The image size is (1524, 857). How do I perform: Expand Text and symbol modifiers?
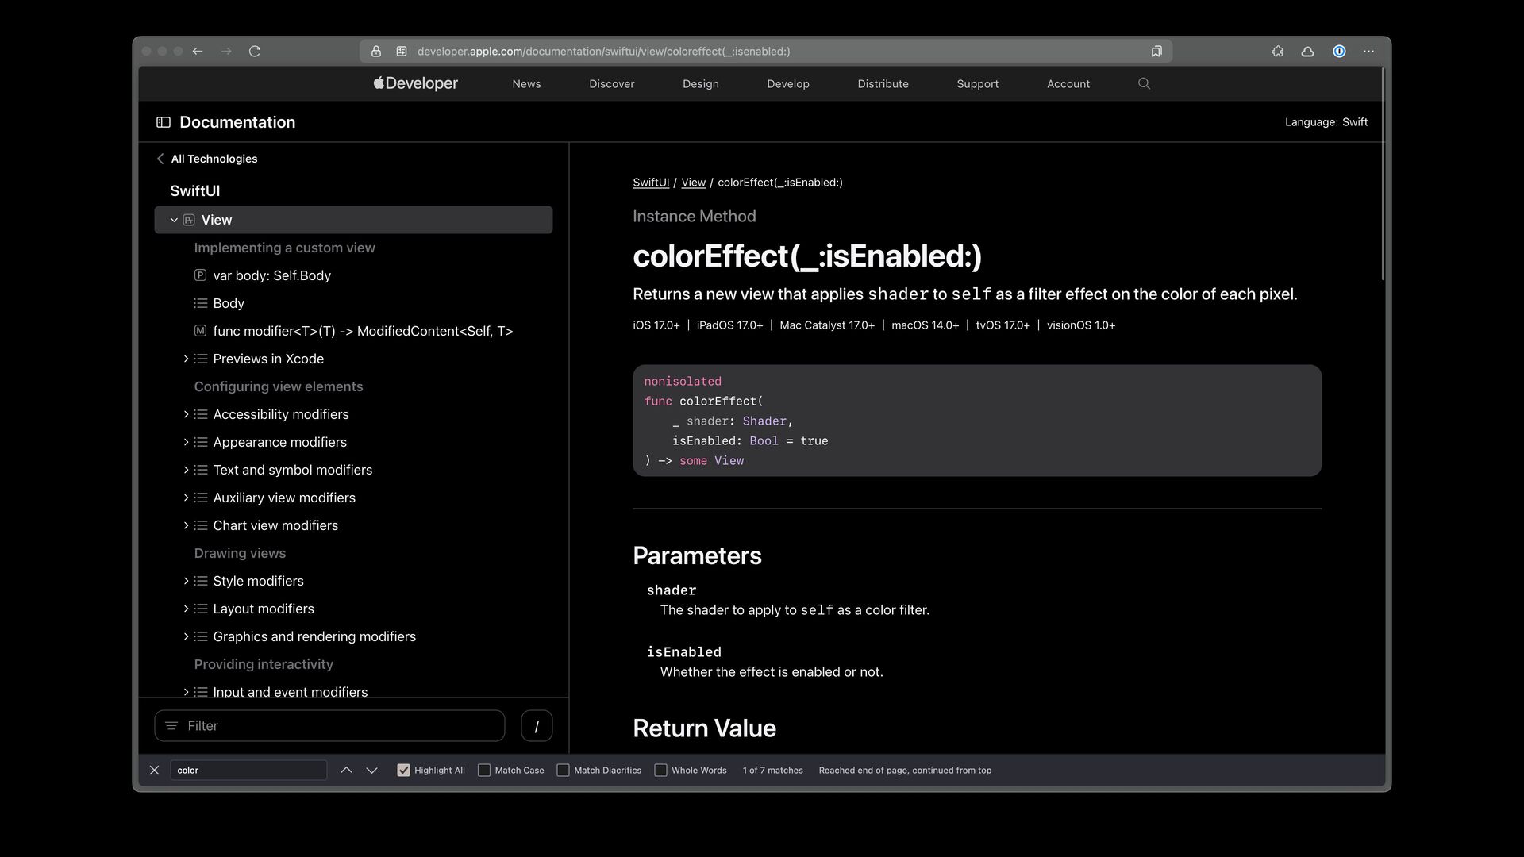(x=186, y=470)
